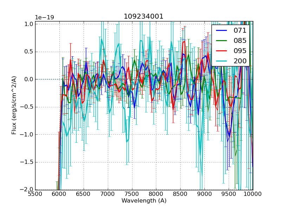The height and width of the screenshot is (211, 281).
Task: Click the 6000 tick on the x-axis
Action: 59,194
